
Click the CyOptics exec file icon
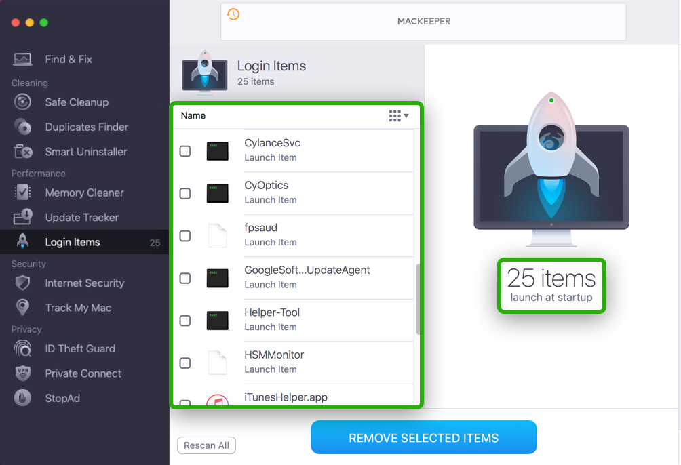click(x=217, y=193)
